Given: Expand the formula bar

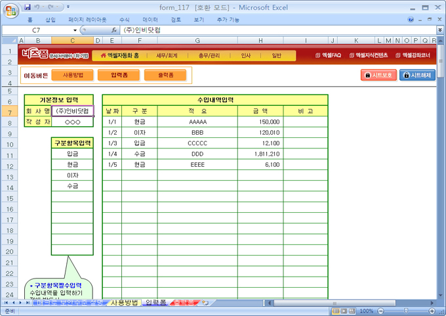Looking at the screenshot, I should click(440, 30).
